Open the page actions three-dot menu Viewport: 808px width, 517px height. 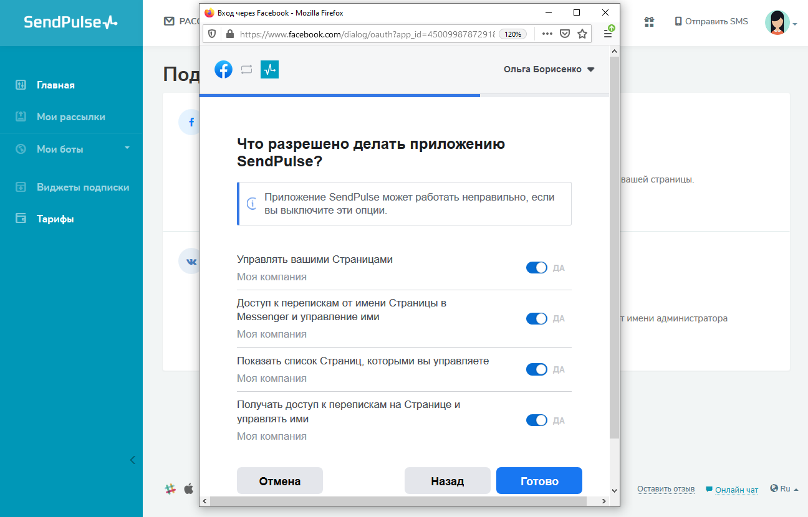point(547,34)
